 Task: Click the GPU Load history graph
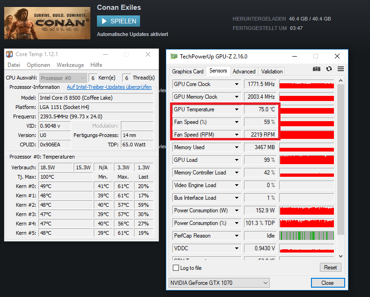(x=306, y=160)
